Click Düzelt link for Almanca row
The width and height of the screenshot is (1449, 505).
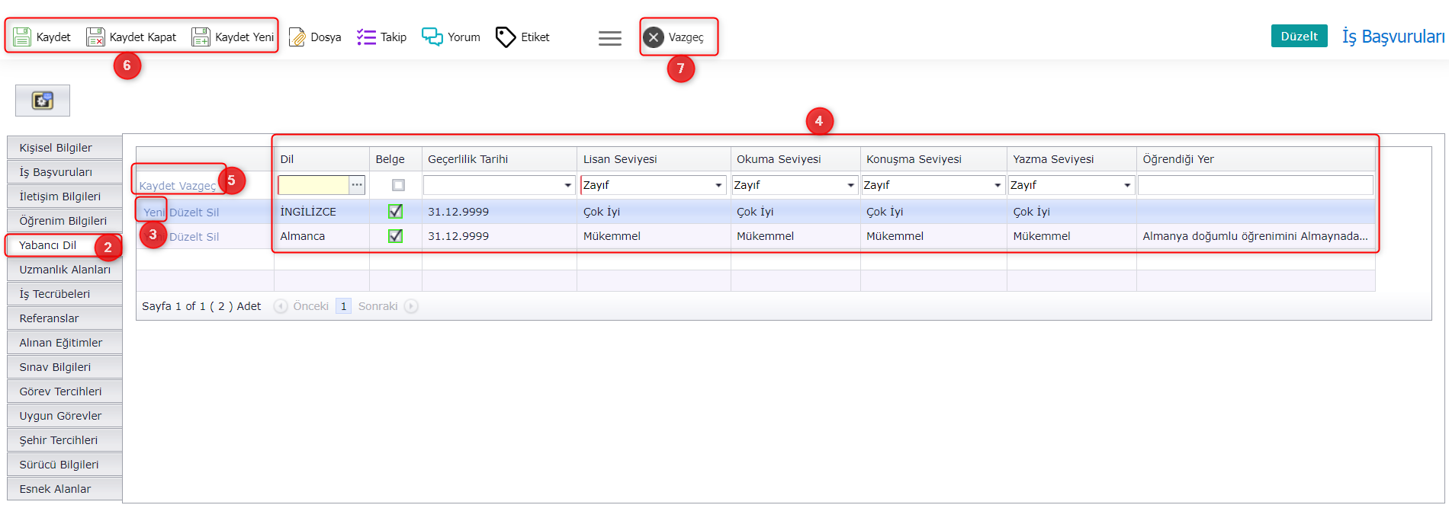[x=185, y=237]
